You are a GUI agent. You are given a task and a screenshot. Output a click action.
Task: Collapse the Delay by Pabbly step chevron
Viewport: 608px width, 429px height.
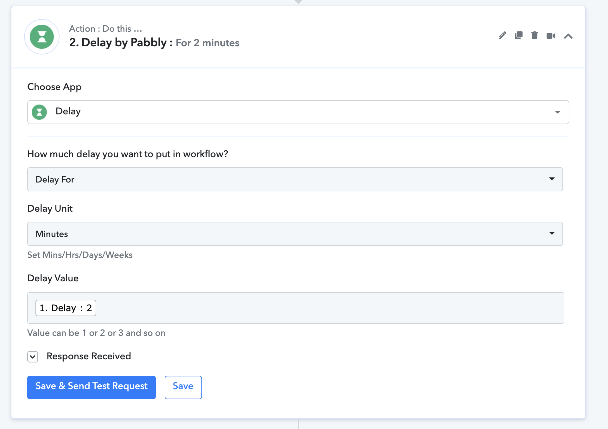coord(568,36)
